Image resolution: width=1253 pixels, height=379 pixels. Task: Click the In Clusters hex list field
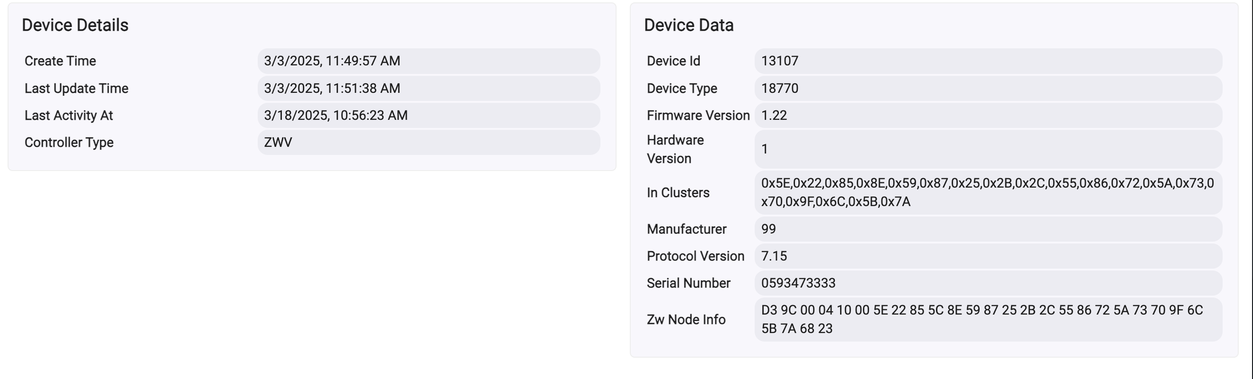pos(988,193)
